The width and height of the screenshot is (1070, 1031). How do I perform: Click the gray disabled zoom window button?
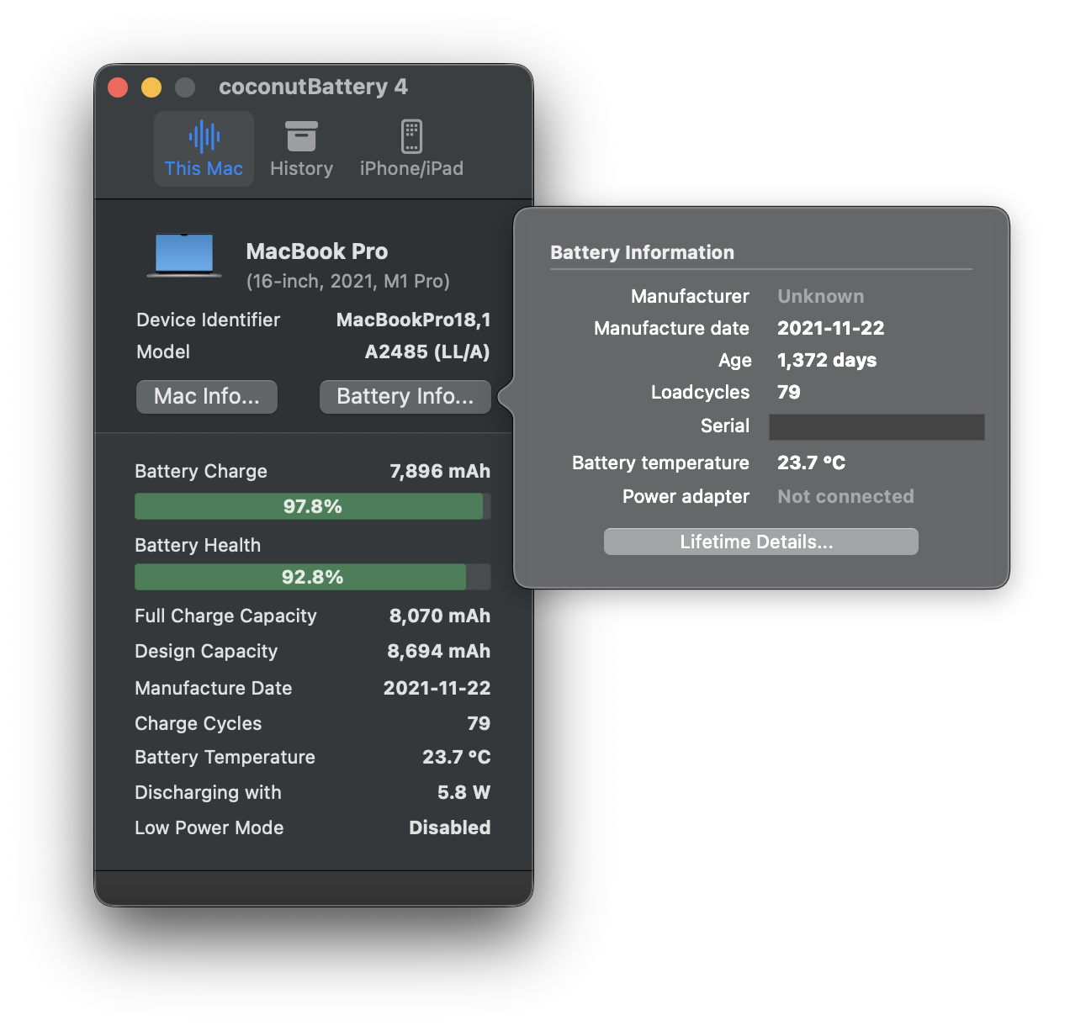(x=185, y=87)
